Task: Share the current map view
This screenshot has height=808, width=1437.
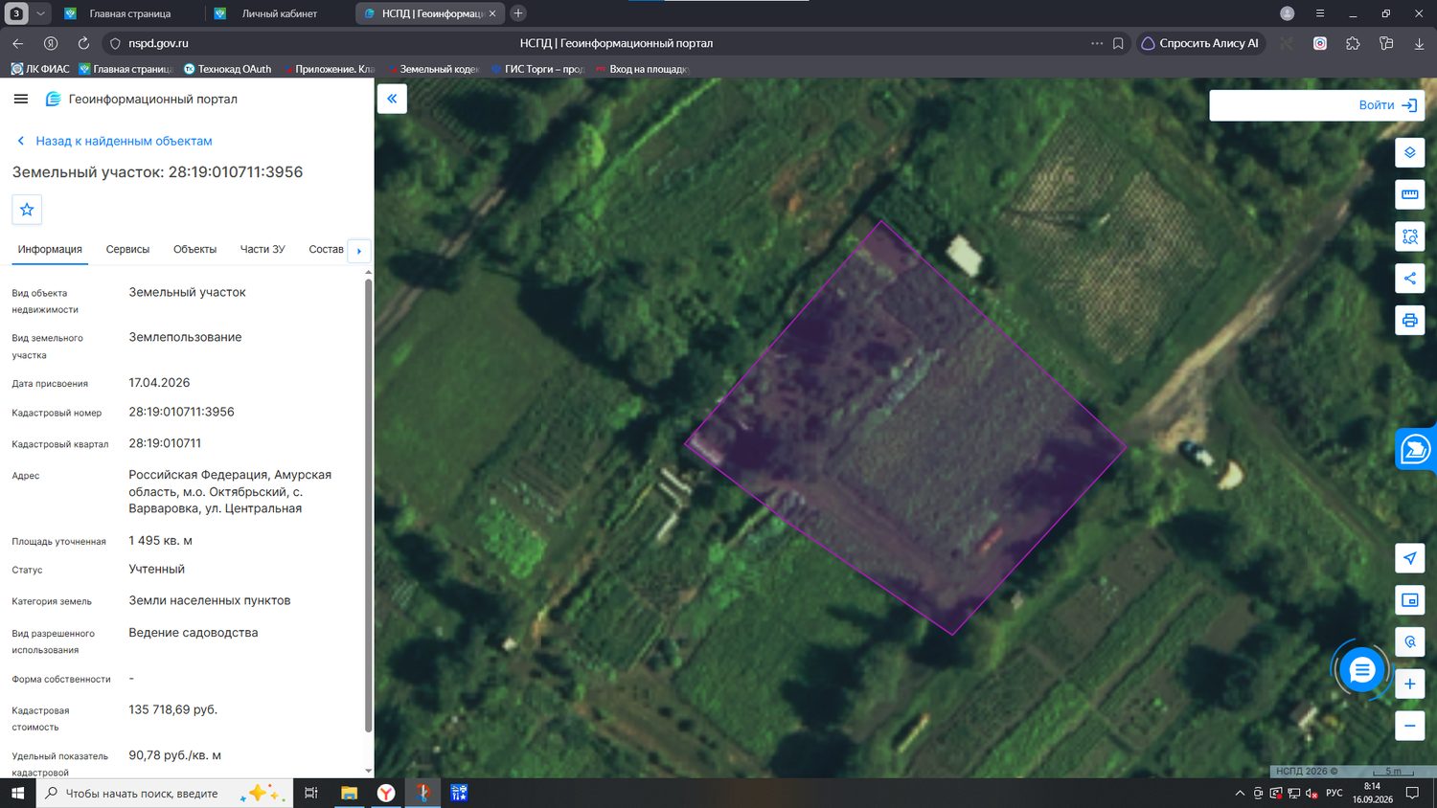Action: pos(1409,279)
